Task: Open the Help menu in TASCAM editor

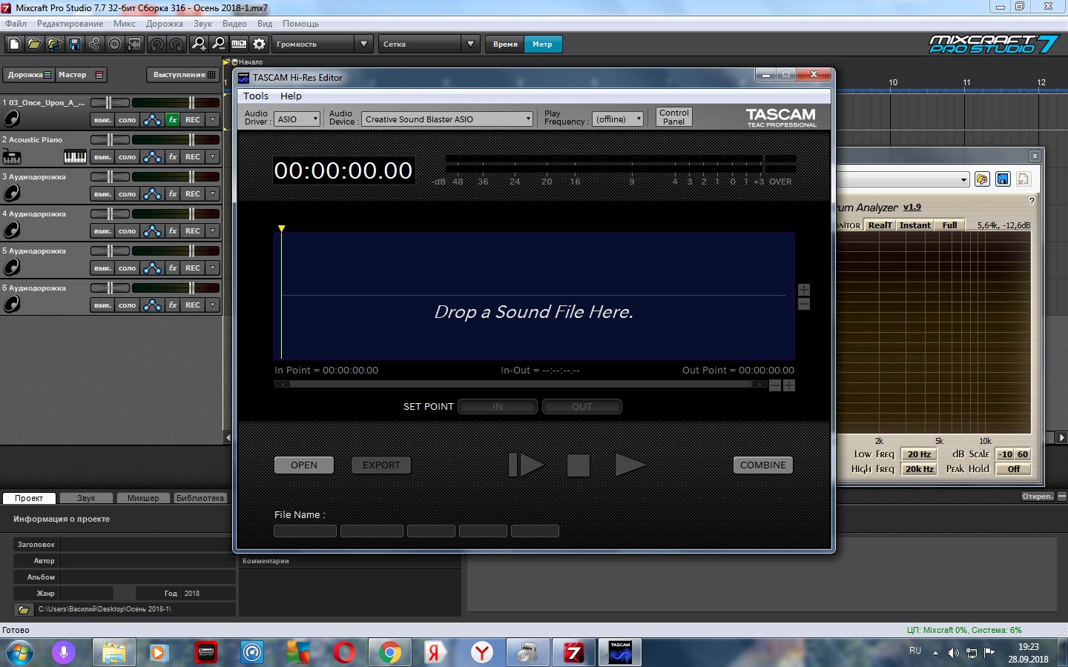Action: [291, 96]
